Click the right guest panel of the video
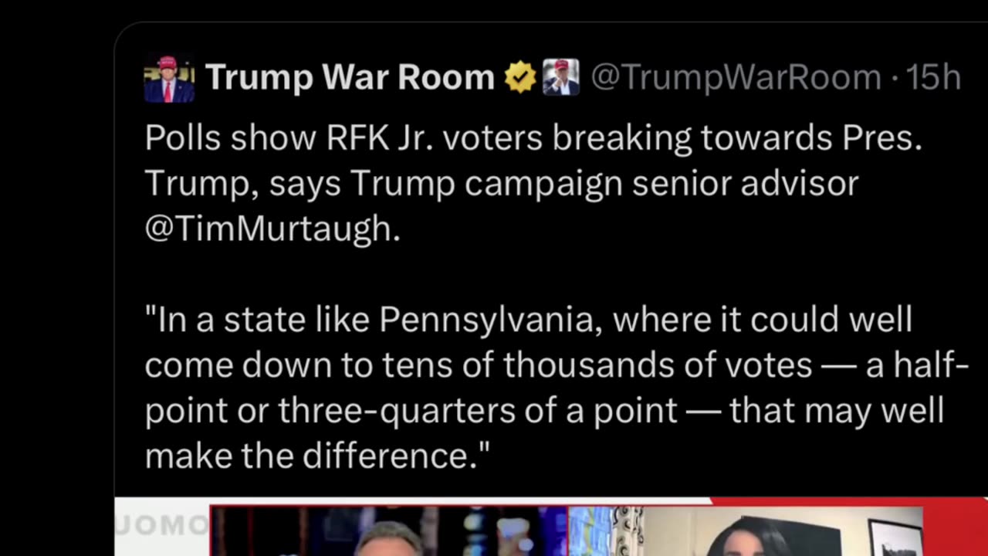Image resolution: width=988 pixels, height=556 pixels. (745, 533)
